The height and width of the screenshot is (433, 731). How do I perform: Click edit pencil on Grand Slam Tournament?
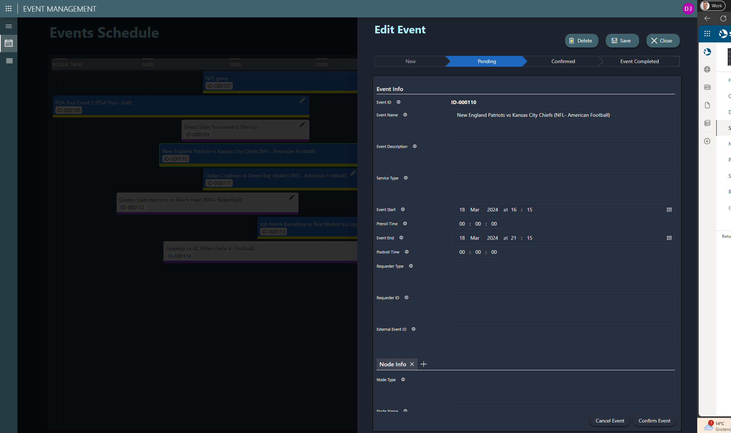coord(302,125)
